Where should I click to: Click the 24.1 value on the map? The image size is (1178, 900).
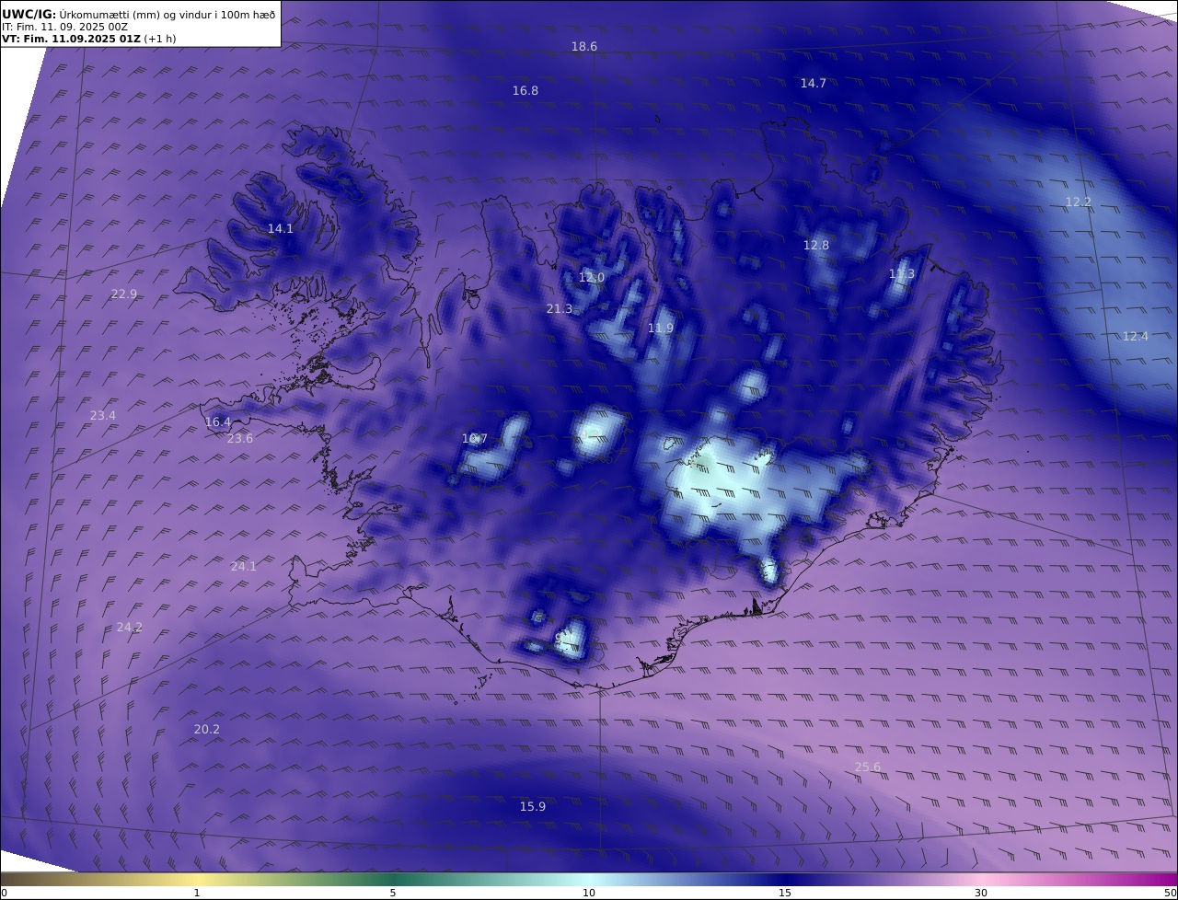[x=243, y=566]
